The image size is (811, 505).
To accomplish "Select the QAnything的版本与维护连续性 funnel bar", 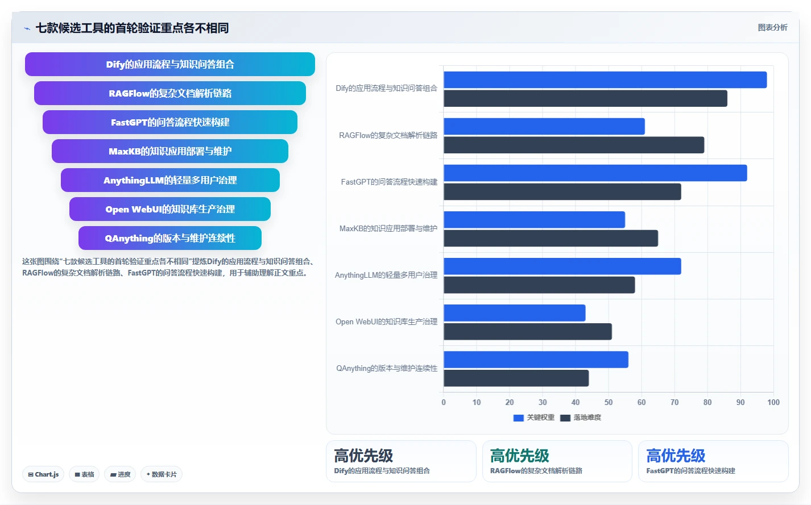I will (170, 238).
